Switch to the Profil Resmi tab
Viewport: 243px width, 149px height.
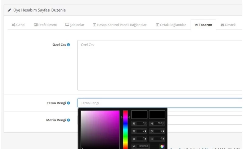[x=45, y=25]
